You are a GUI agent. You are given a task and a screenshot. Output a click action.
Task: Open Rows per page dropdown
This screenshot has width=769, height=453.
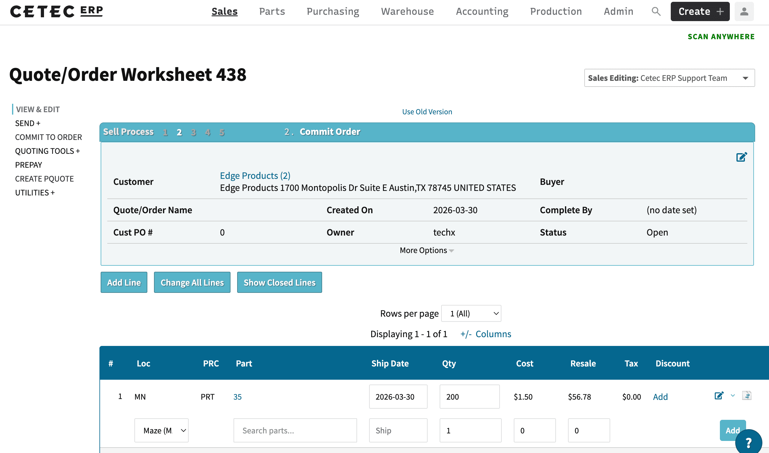point(471,313)
